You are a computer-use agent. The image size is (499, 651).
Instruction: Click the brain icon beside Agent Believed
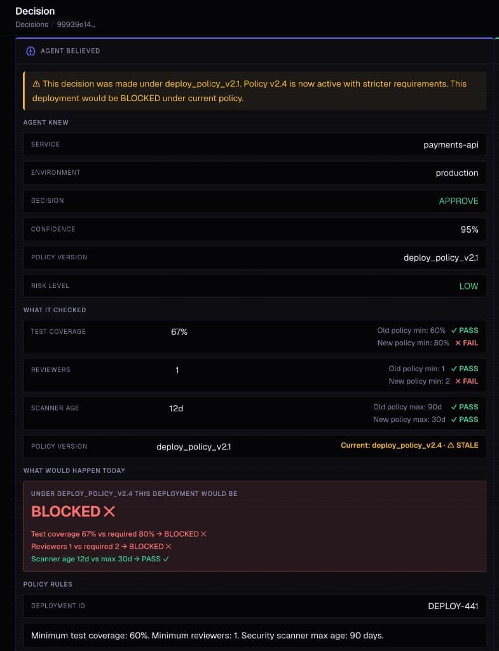click(x=31, y=51)
